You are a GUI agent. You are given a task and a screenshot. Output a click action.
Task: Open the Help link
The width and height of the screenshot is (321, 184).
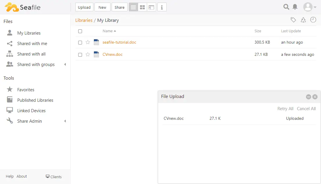10,176
